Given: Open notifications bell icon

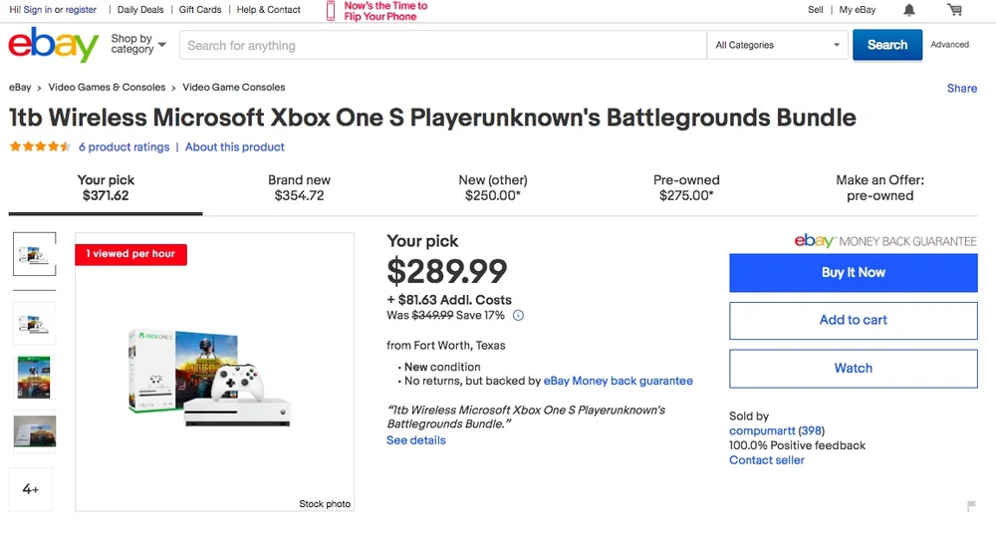Looking at the screenshot, I should tap(909, 10).
